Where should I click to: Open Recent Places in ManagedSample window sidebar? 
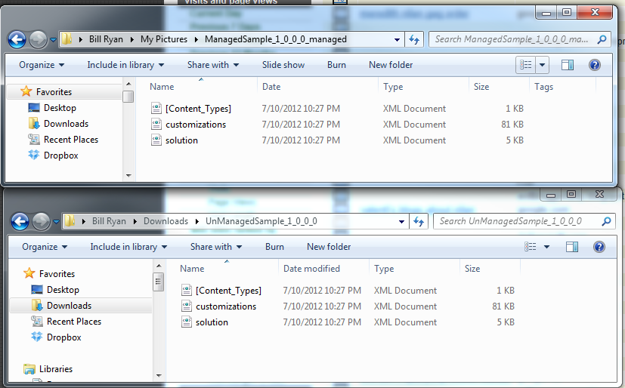pyautogui.click(x=71, y=140)
